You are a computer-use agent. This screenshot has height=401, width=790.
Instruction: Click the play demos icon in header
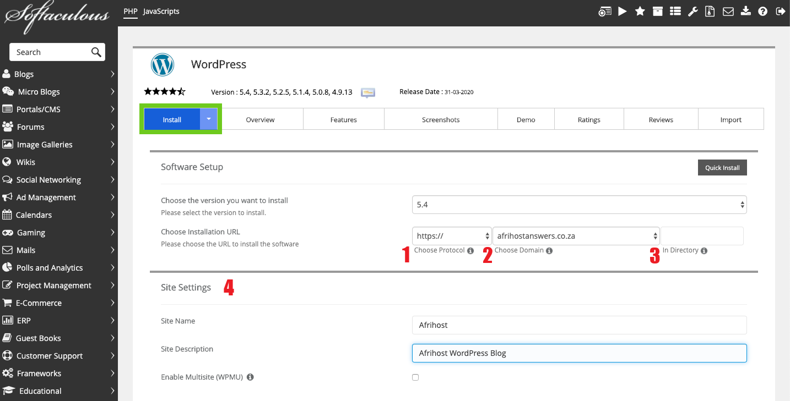coord(622,11)
